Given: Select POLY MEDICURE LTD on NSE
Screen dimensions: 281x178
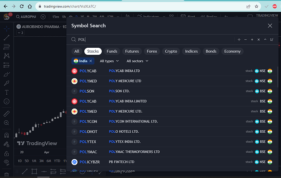Looking at the screenshot, I should pos(172,81).
